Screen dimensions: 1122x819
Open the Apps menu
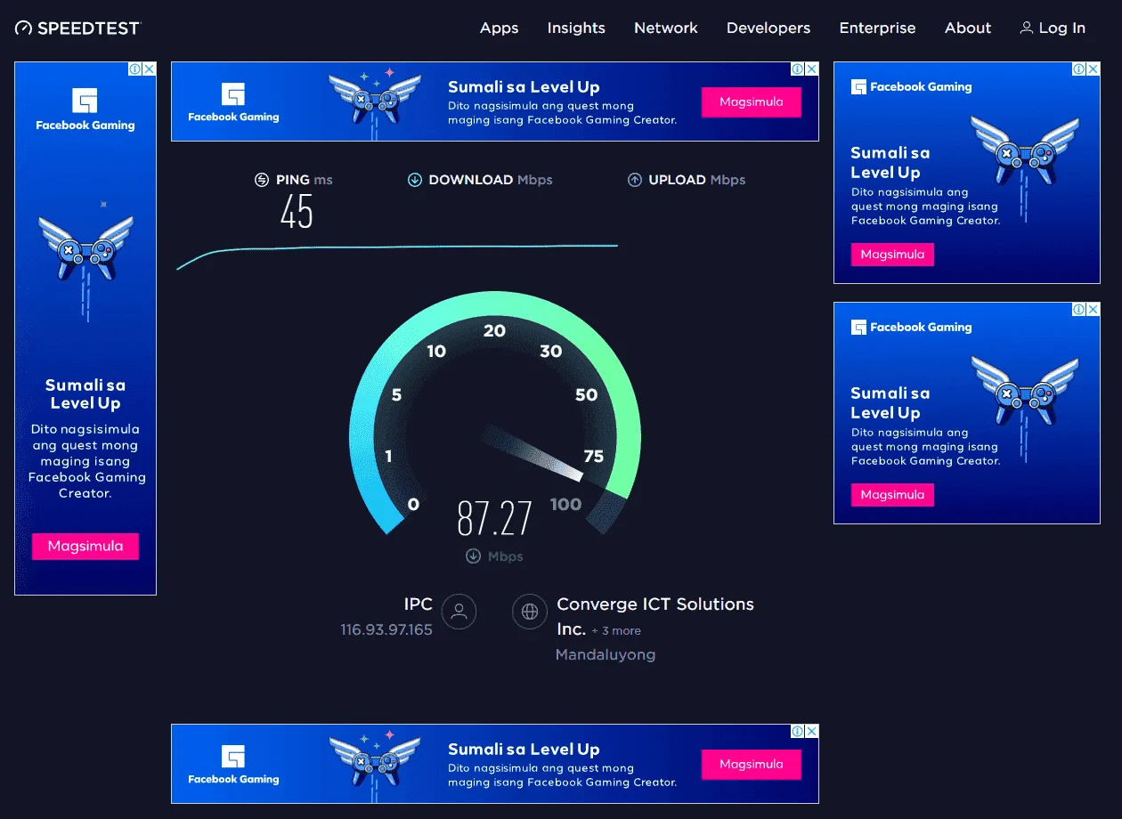(499, 28)
